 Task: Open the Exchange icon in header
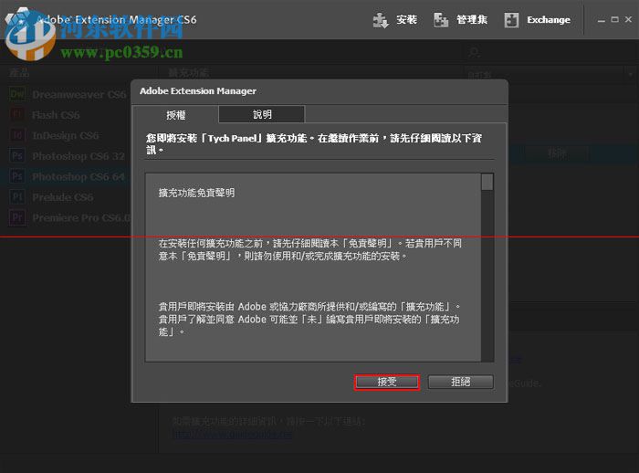click(511, 20)
